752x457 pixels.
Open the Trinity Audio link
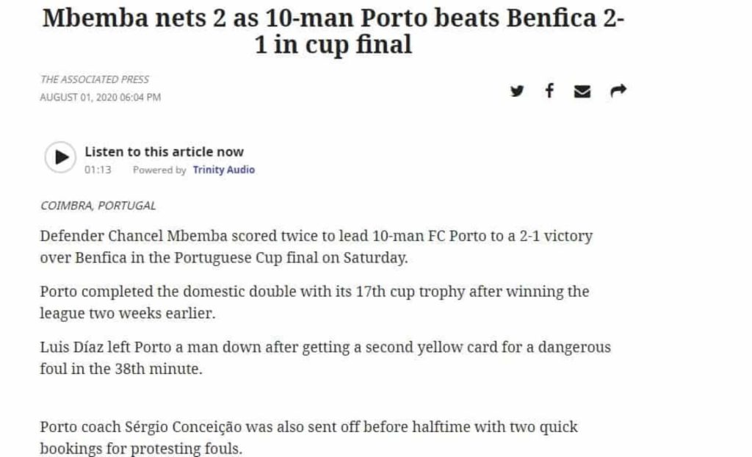pos(223,170)
